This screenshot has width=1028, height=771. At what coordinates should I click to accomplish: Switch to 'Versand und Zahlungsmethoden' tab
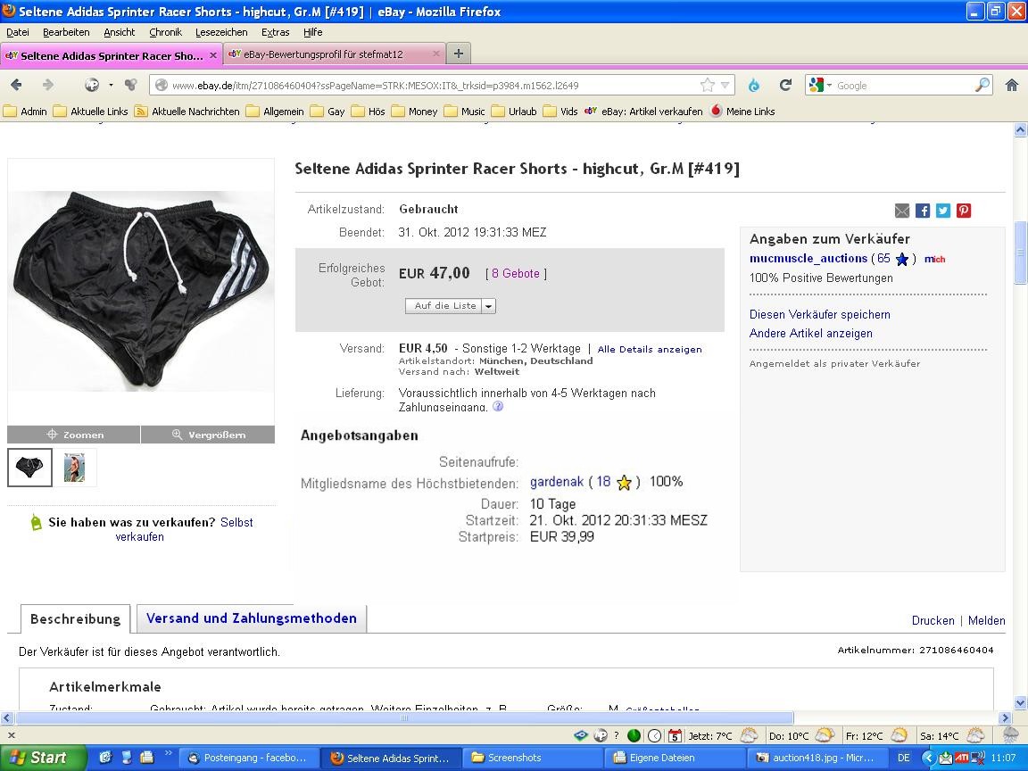251,618
